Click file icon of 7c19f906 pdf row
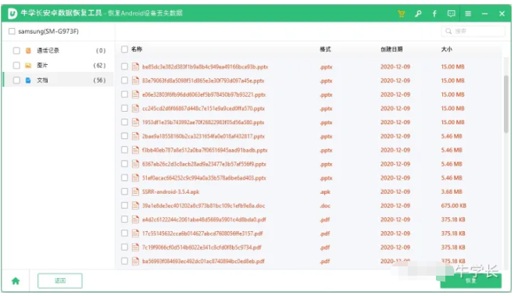The width and height of the screenshot is (518, 296). coord(135,247)
